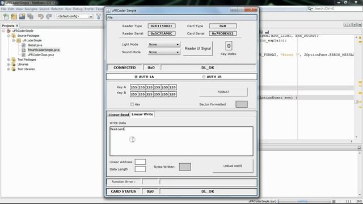Select uFRCoderClass.java in Projects tree
The height and width of the screenshot is (204, 363).
point(41,55)
